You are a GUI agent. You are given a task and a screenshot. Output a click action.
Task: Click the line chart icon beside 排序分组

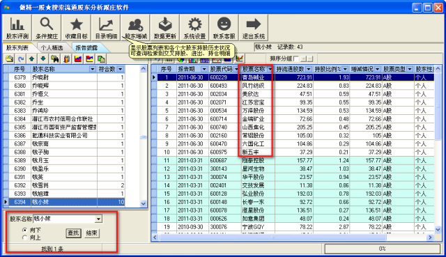(240, 59)
